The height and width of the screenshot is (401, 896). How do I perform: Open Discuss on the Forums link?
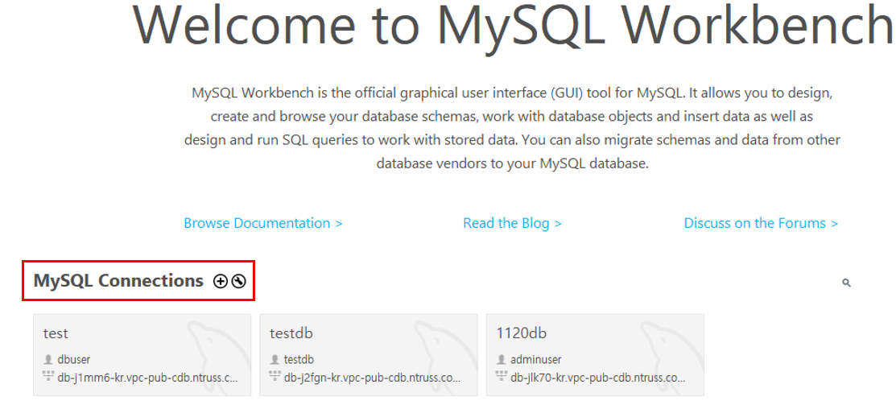click(x=761, y=223)
